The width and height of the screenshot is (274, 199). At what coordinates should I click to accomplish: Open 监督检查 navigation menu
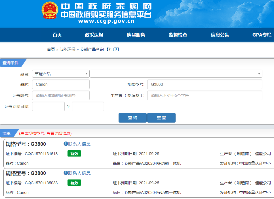(178, 35)
